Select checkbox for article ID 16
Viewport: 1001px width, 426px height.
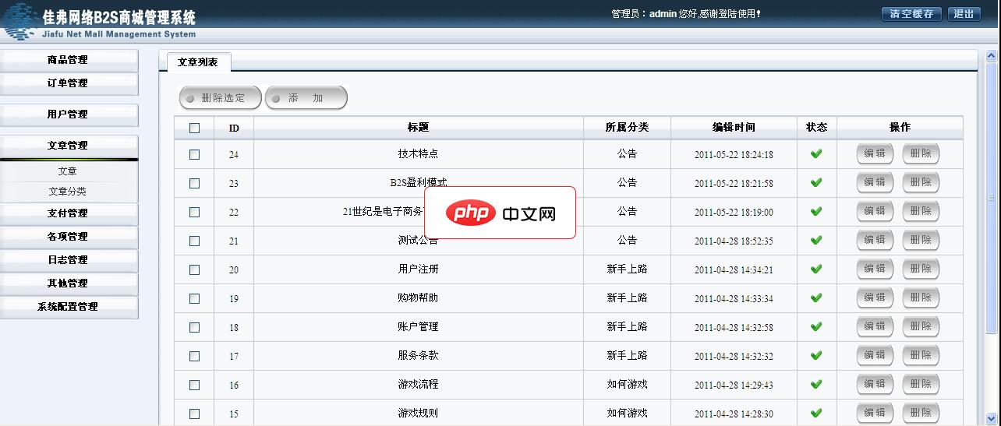point(194,385)
